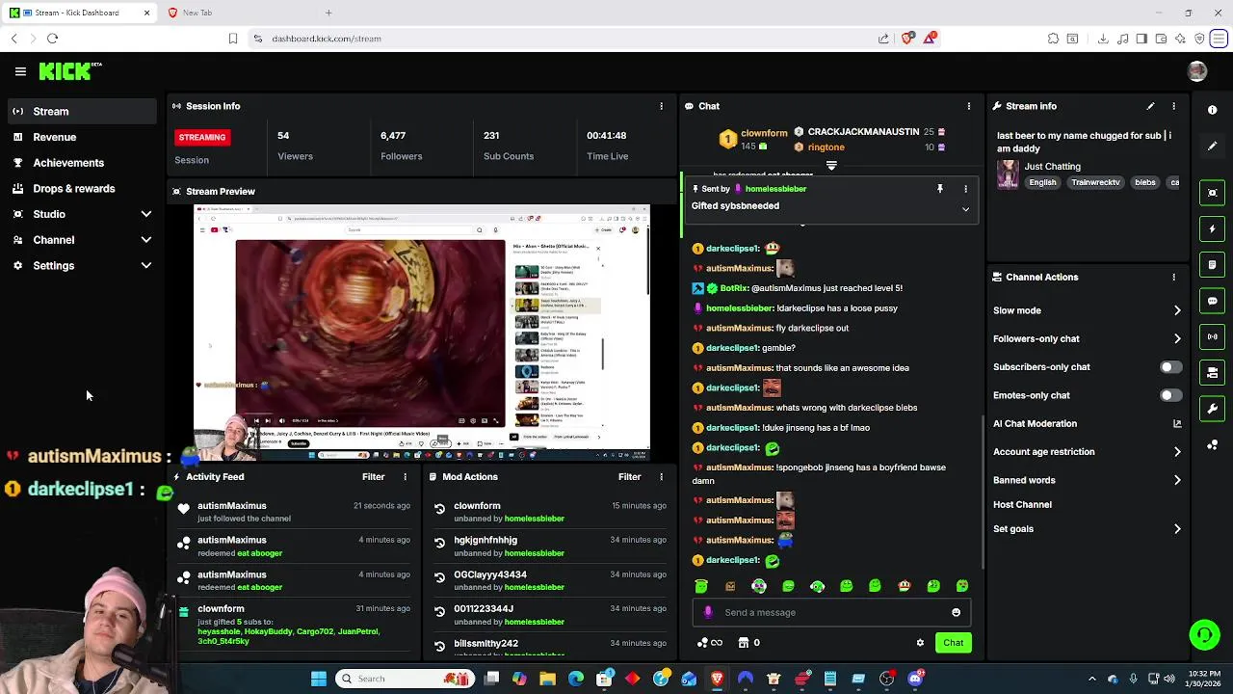This screenshot has height=694, width=1233.
Task: Reload the page
Action: point(52,39)
